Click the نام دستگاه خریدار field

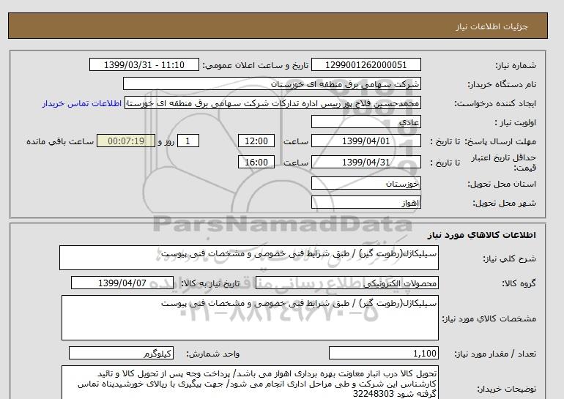(283, 84)
